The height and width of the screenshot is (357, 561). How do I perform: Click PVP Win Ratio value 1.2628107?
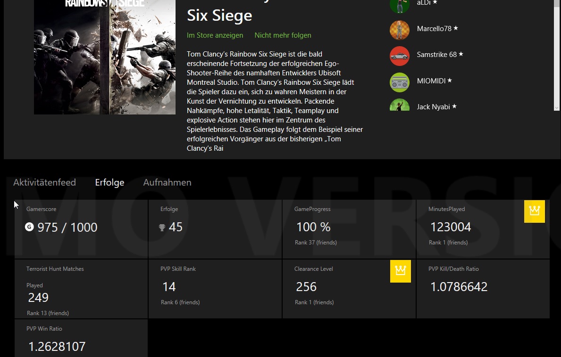(57, 347)
